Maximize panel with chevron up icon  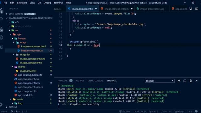(x=197, y=81)
